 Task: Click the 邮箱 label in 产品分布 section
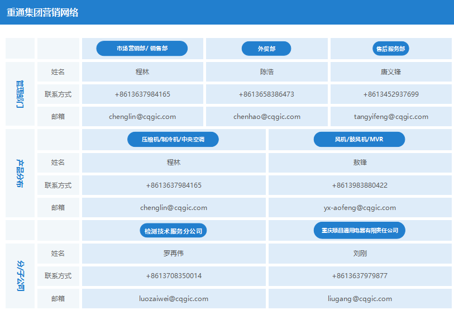click(x=58, y=207)
